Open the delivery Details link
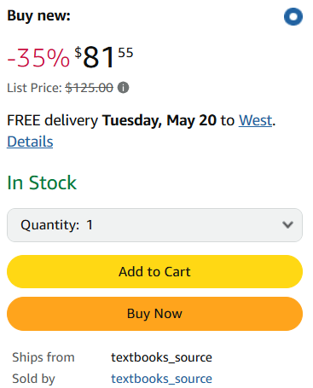The image size is (313, 388). click(30, 142)
